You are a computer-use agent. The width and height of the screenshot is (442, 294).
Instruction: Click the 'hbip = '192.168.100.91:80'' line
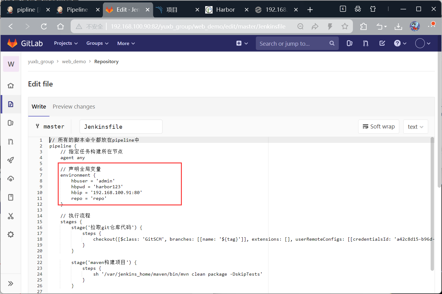point(107,193)
